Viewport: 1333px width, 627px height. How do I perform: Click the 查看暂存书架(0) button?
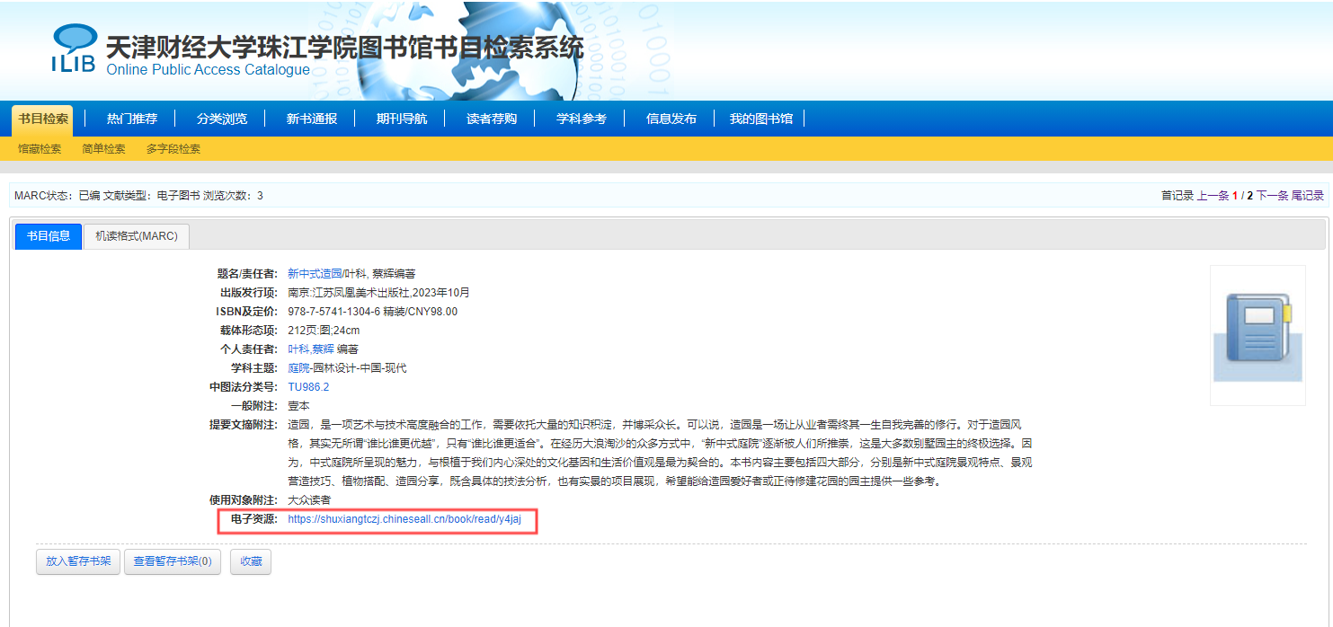point(173,561)
